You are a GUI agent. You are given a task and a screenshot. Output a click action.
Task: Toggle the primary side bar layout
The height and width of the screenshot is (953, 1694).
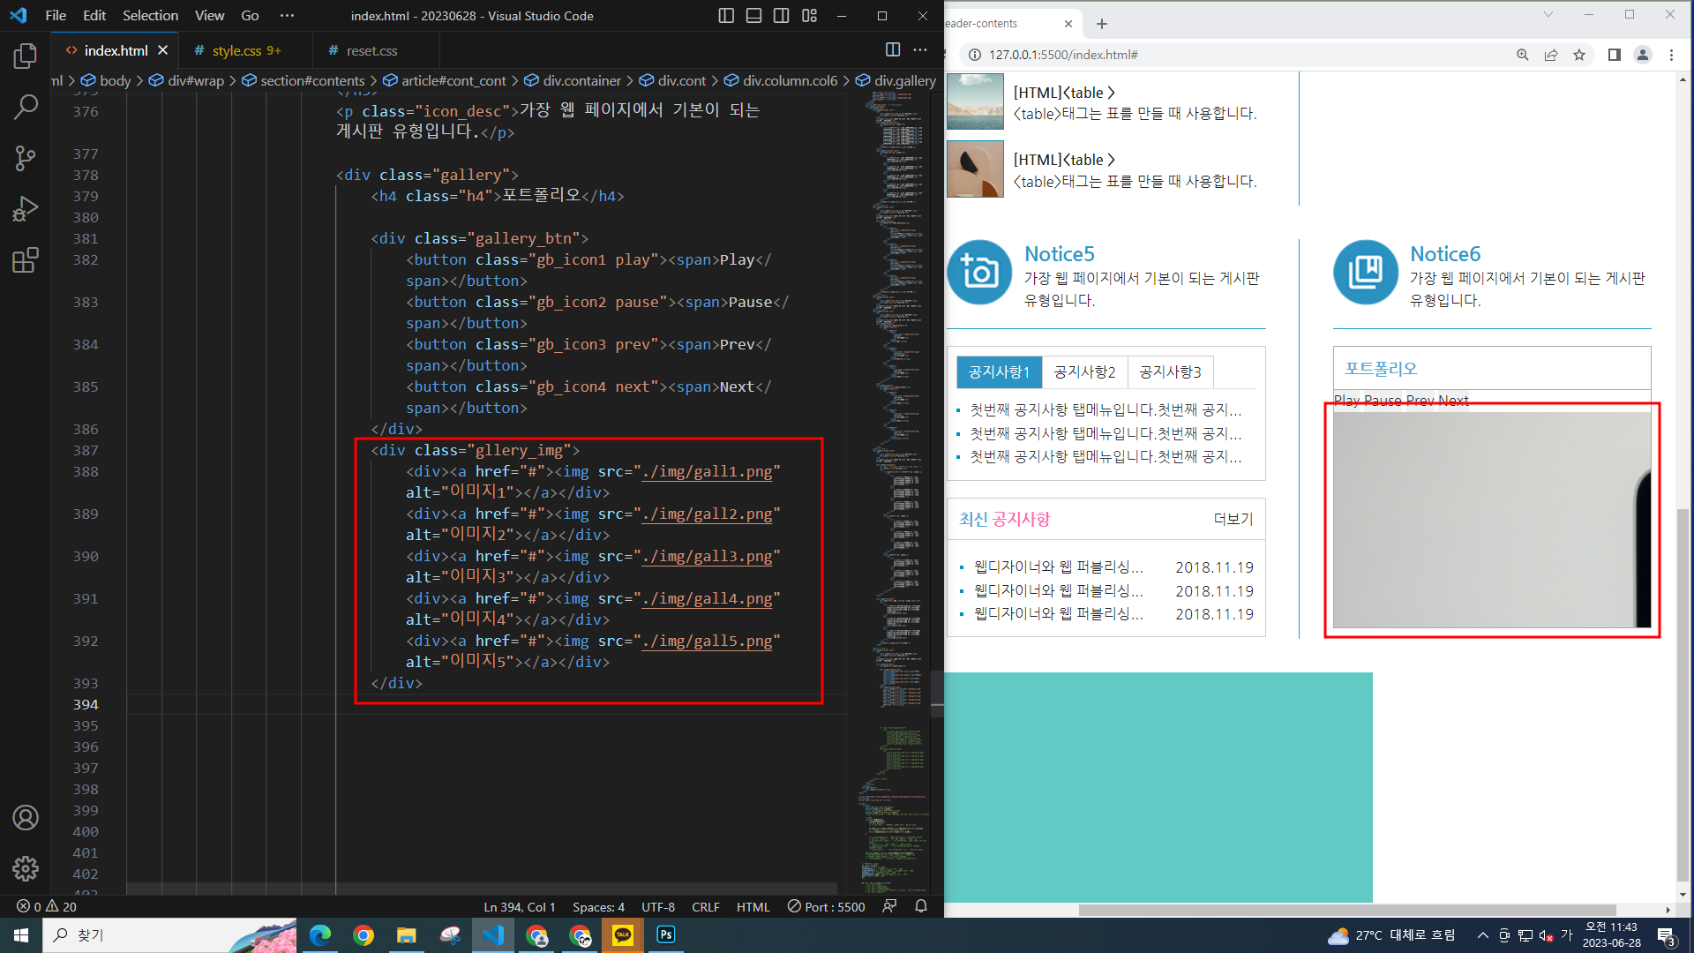(726, 16)
